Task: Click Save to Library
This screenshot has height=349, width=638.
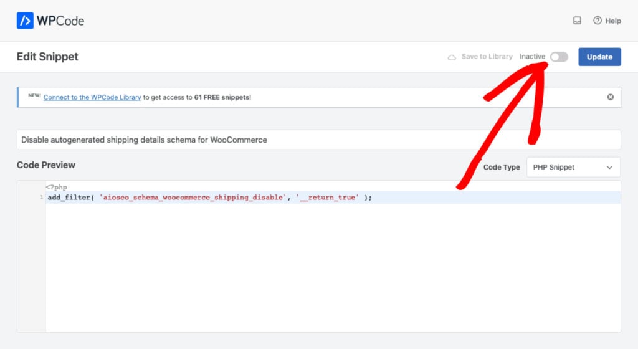Action: pyautogui.click(x=487, y=57)
